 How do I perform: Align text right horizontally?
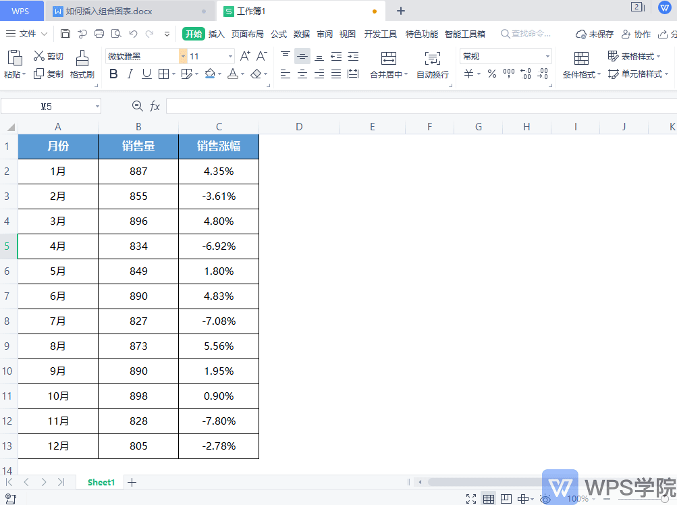(x=319, y=74)
